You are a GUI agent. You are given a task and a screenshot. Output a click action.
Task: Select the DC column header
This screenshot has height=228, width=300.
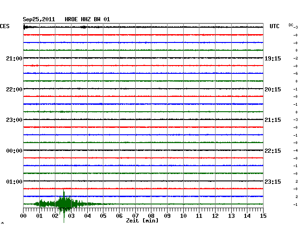pos(291,25)
